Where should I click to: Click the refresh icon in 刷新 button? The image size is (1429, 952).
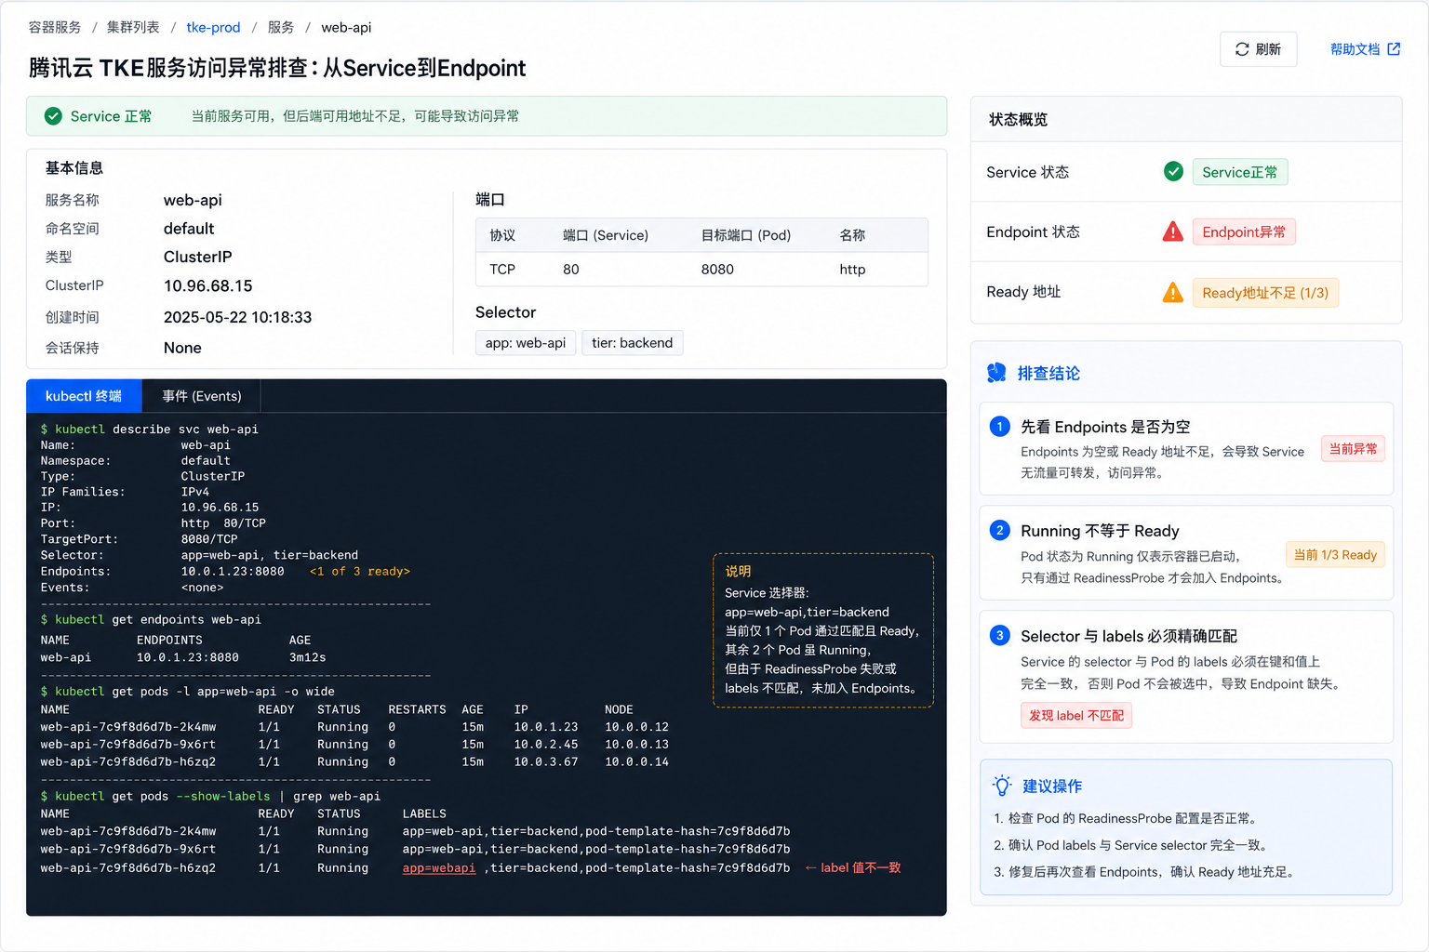tap(1242, 49)
